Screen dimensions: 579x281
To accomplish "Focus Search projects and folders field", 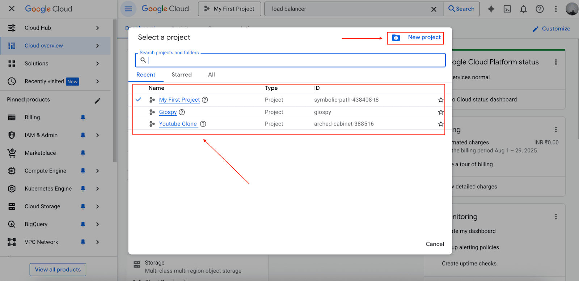I will (290, 60).
